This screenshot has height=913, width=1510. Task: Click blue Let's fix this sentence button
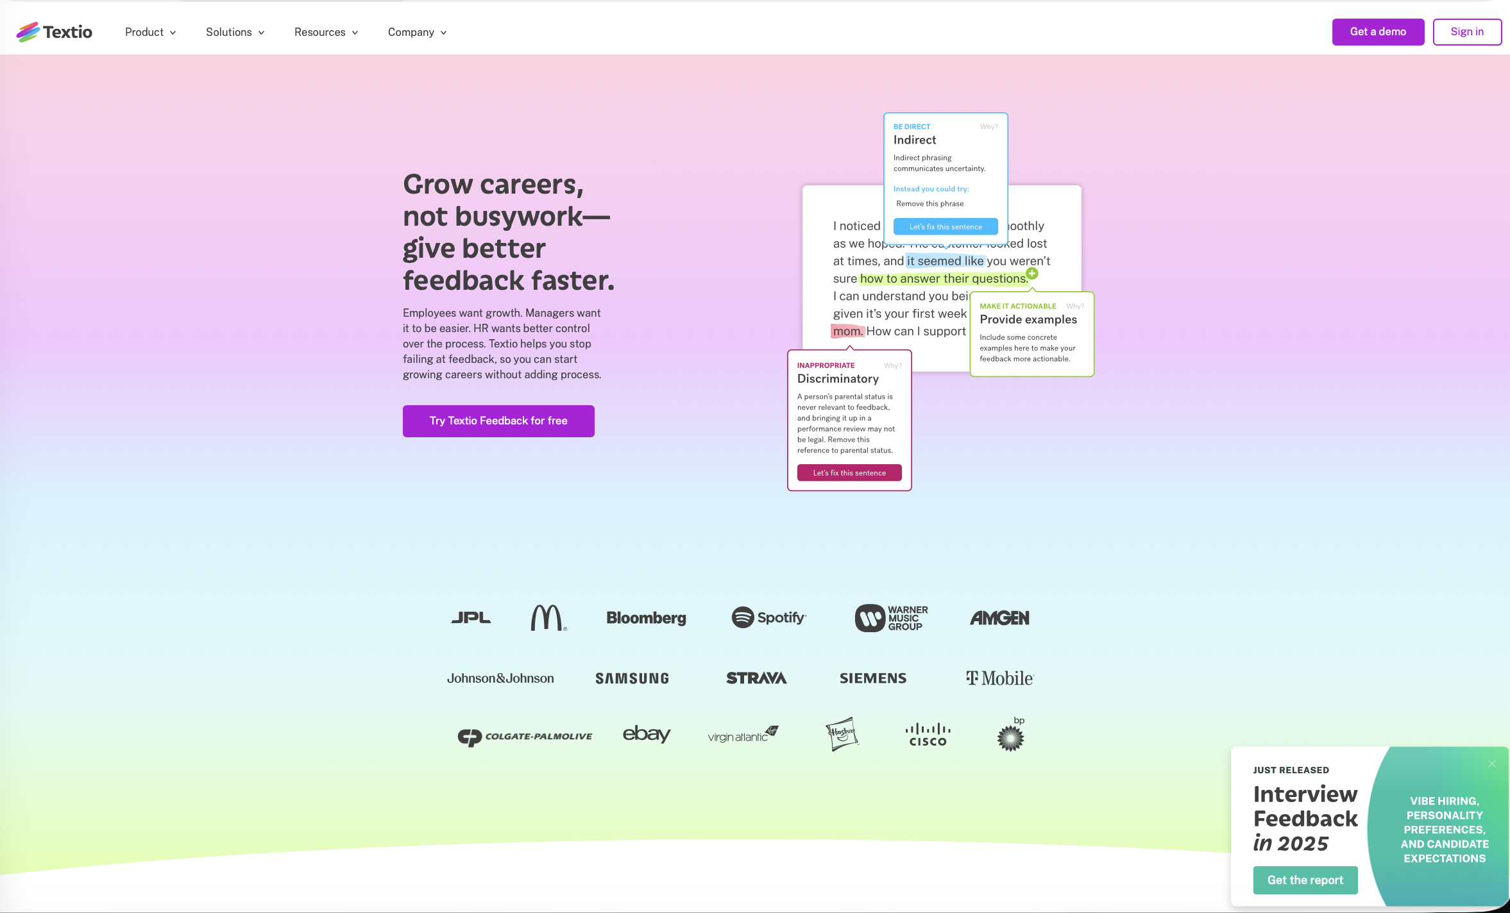point(945,227)
